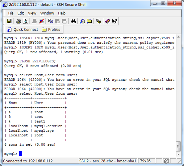The image size is (184, 166).
Task: Click the Copy icon in the toolbar
Action: [50, 21]
